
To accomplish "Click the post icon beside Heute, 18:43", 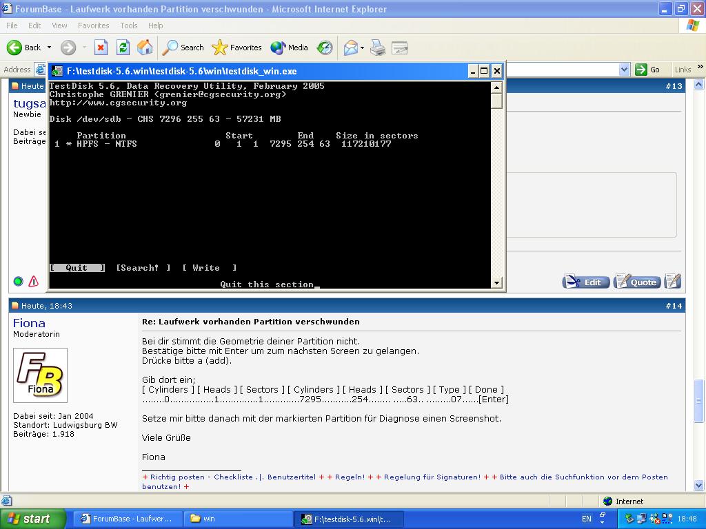I will click(x=15, y=306).
